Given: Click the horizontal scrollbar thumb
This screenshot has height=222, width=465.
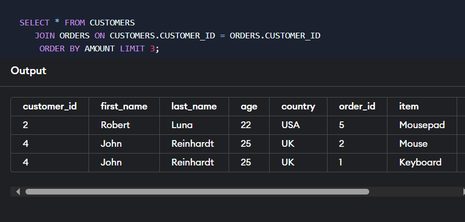Looking at the screenshot, I should point(197,191).
